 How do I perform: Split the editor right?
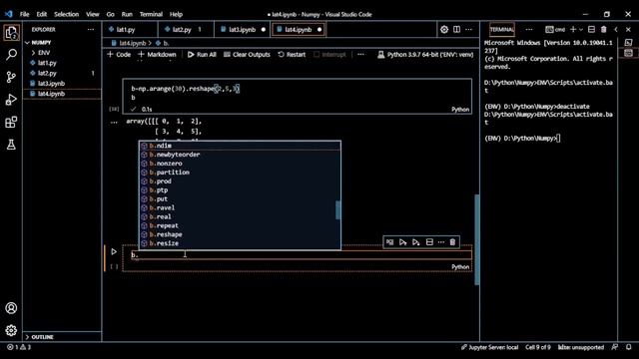pos(456,29)
